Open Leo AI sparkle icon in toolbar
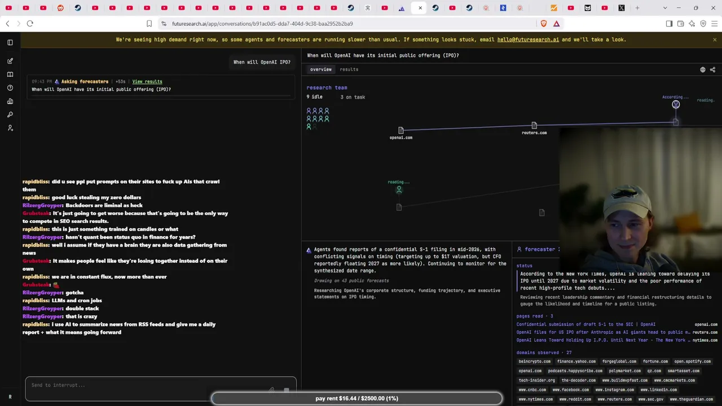The image size is (722, 406). click(x=692, y=24)
